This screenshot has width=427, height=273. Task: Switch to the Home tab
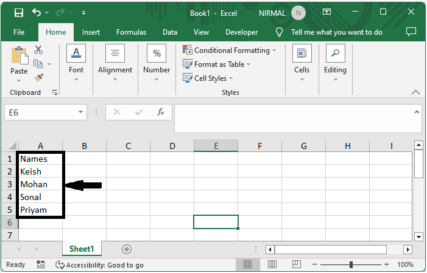coord(56,32)
